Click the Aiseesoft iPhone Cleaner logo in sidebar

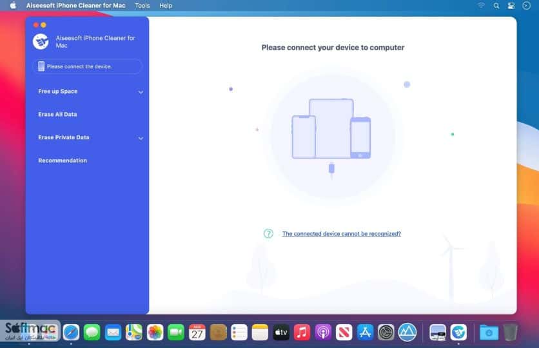click(x=41, y=42)
